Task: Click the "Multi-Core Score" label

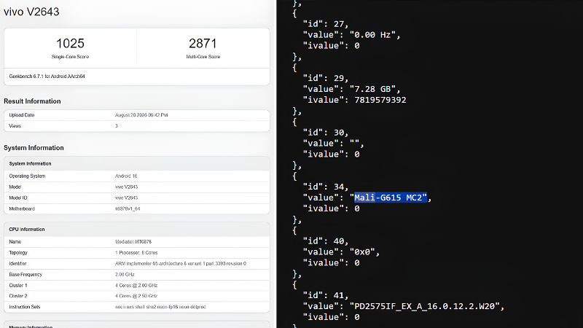Action: tap(203, 57)
